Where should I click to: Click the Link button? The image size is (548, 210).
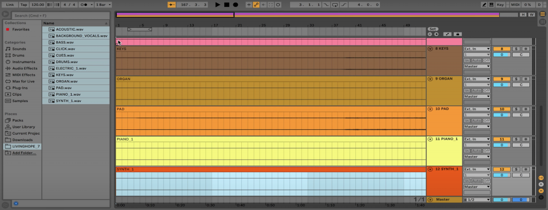[10, 5]
